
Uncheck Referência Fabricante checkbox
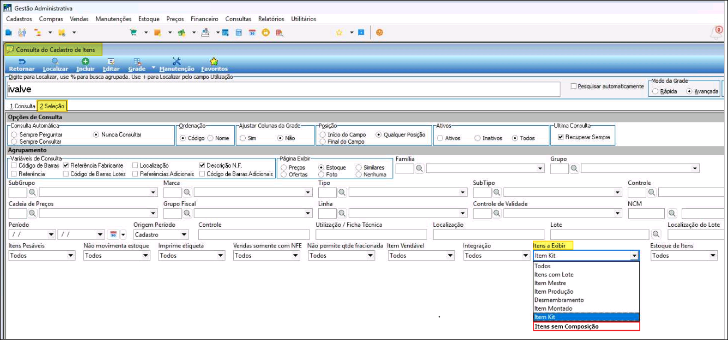point(66,165)
